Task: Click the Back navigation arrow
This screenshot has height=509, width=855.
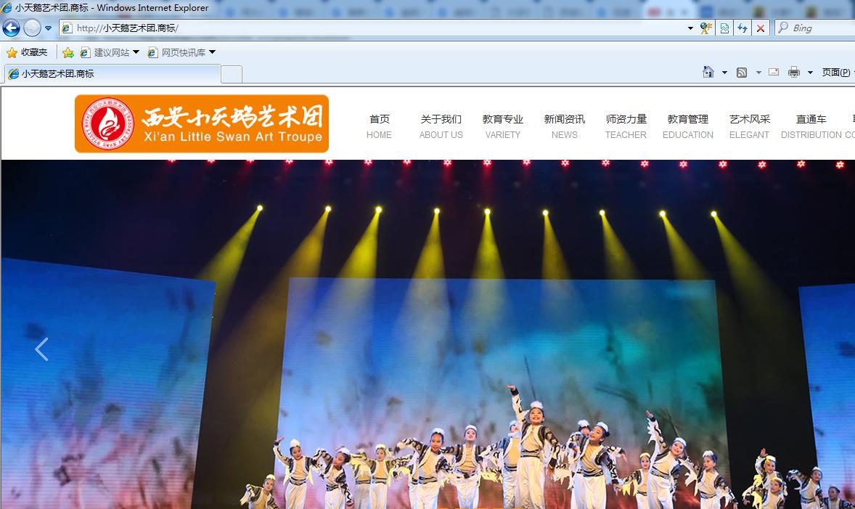Action: point(10,28)
